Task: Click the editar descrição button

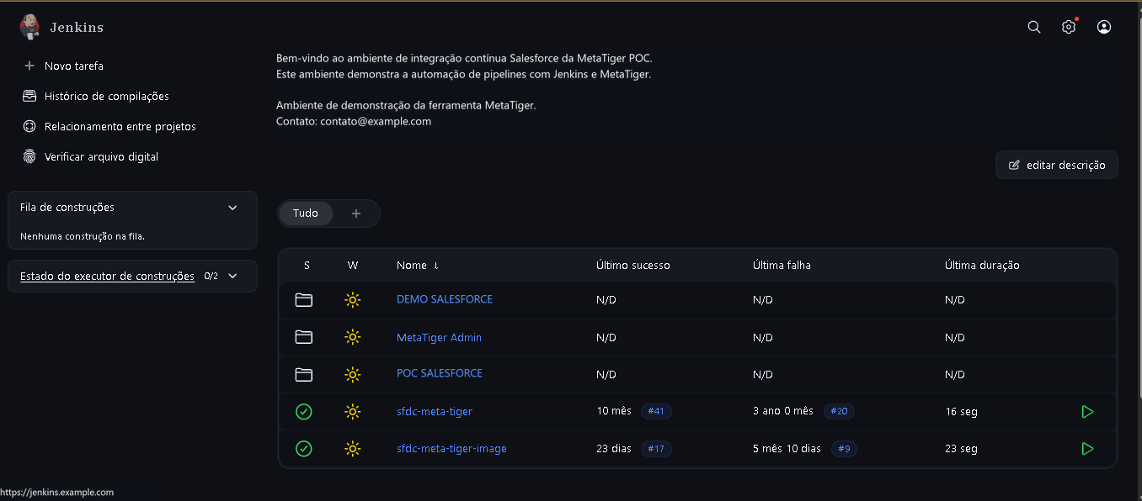Action: click(x=1057, y=166)
